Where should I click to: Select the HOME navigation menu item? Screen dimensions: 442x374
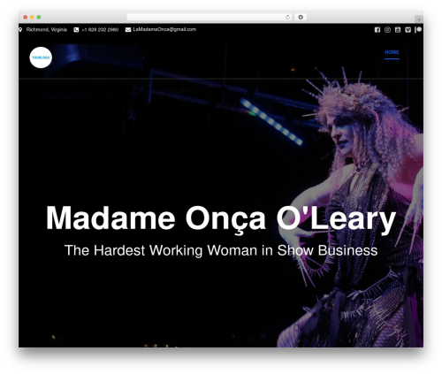click(392, 52)
